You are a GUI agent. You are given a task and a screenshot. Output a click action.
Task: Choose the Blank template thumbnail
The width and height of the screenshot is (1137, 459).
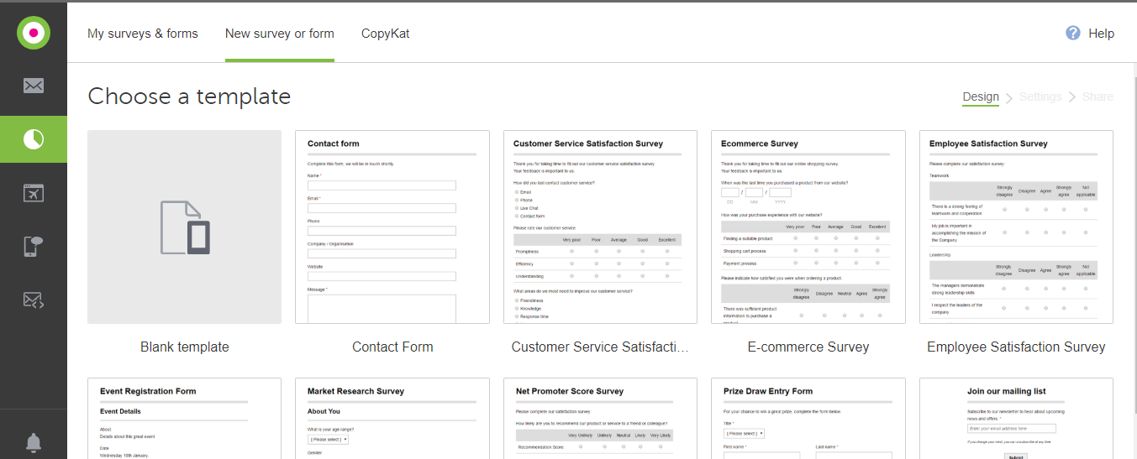(x=185, y=227)
